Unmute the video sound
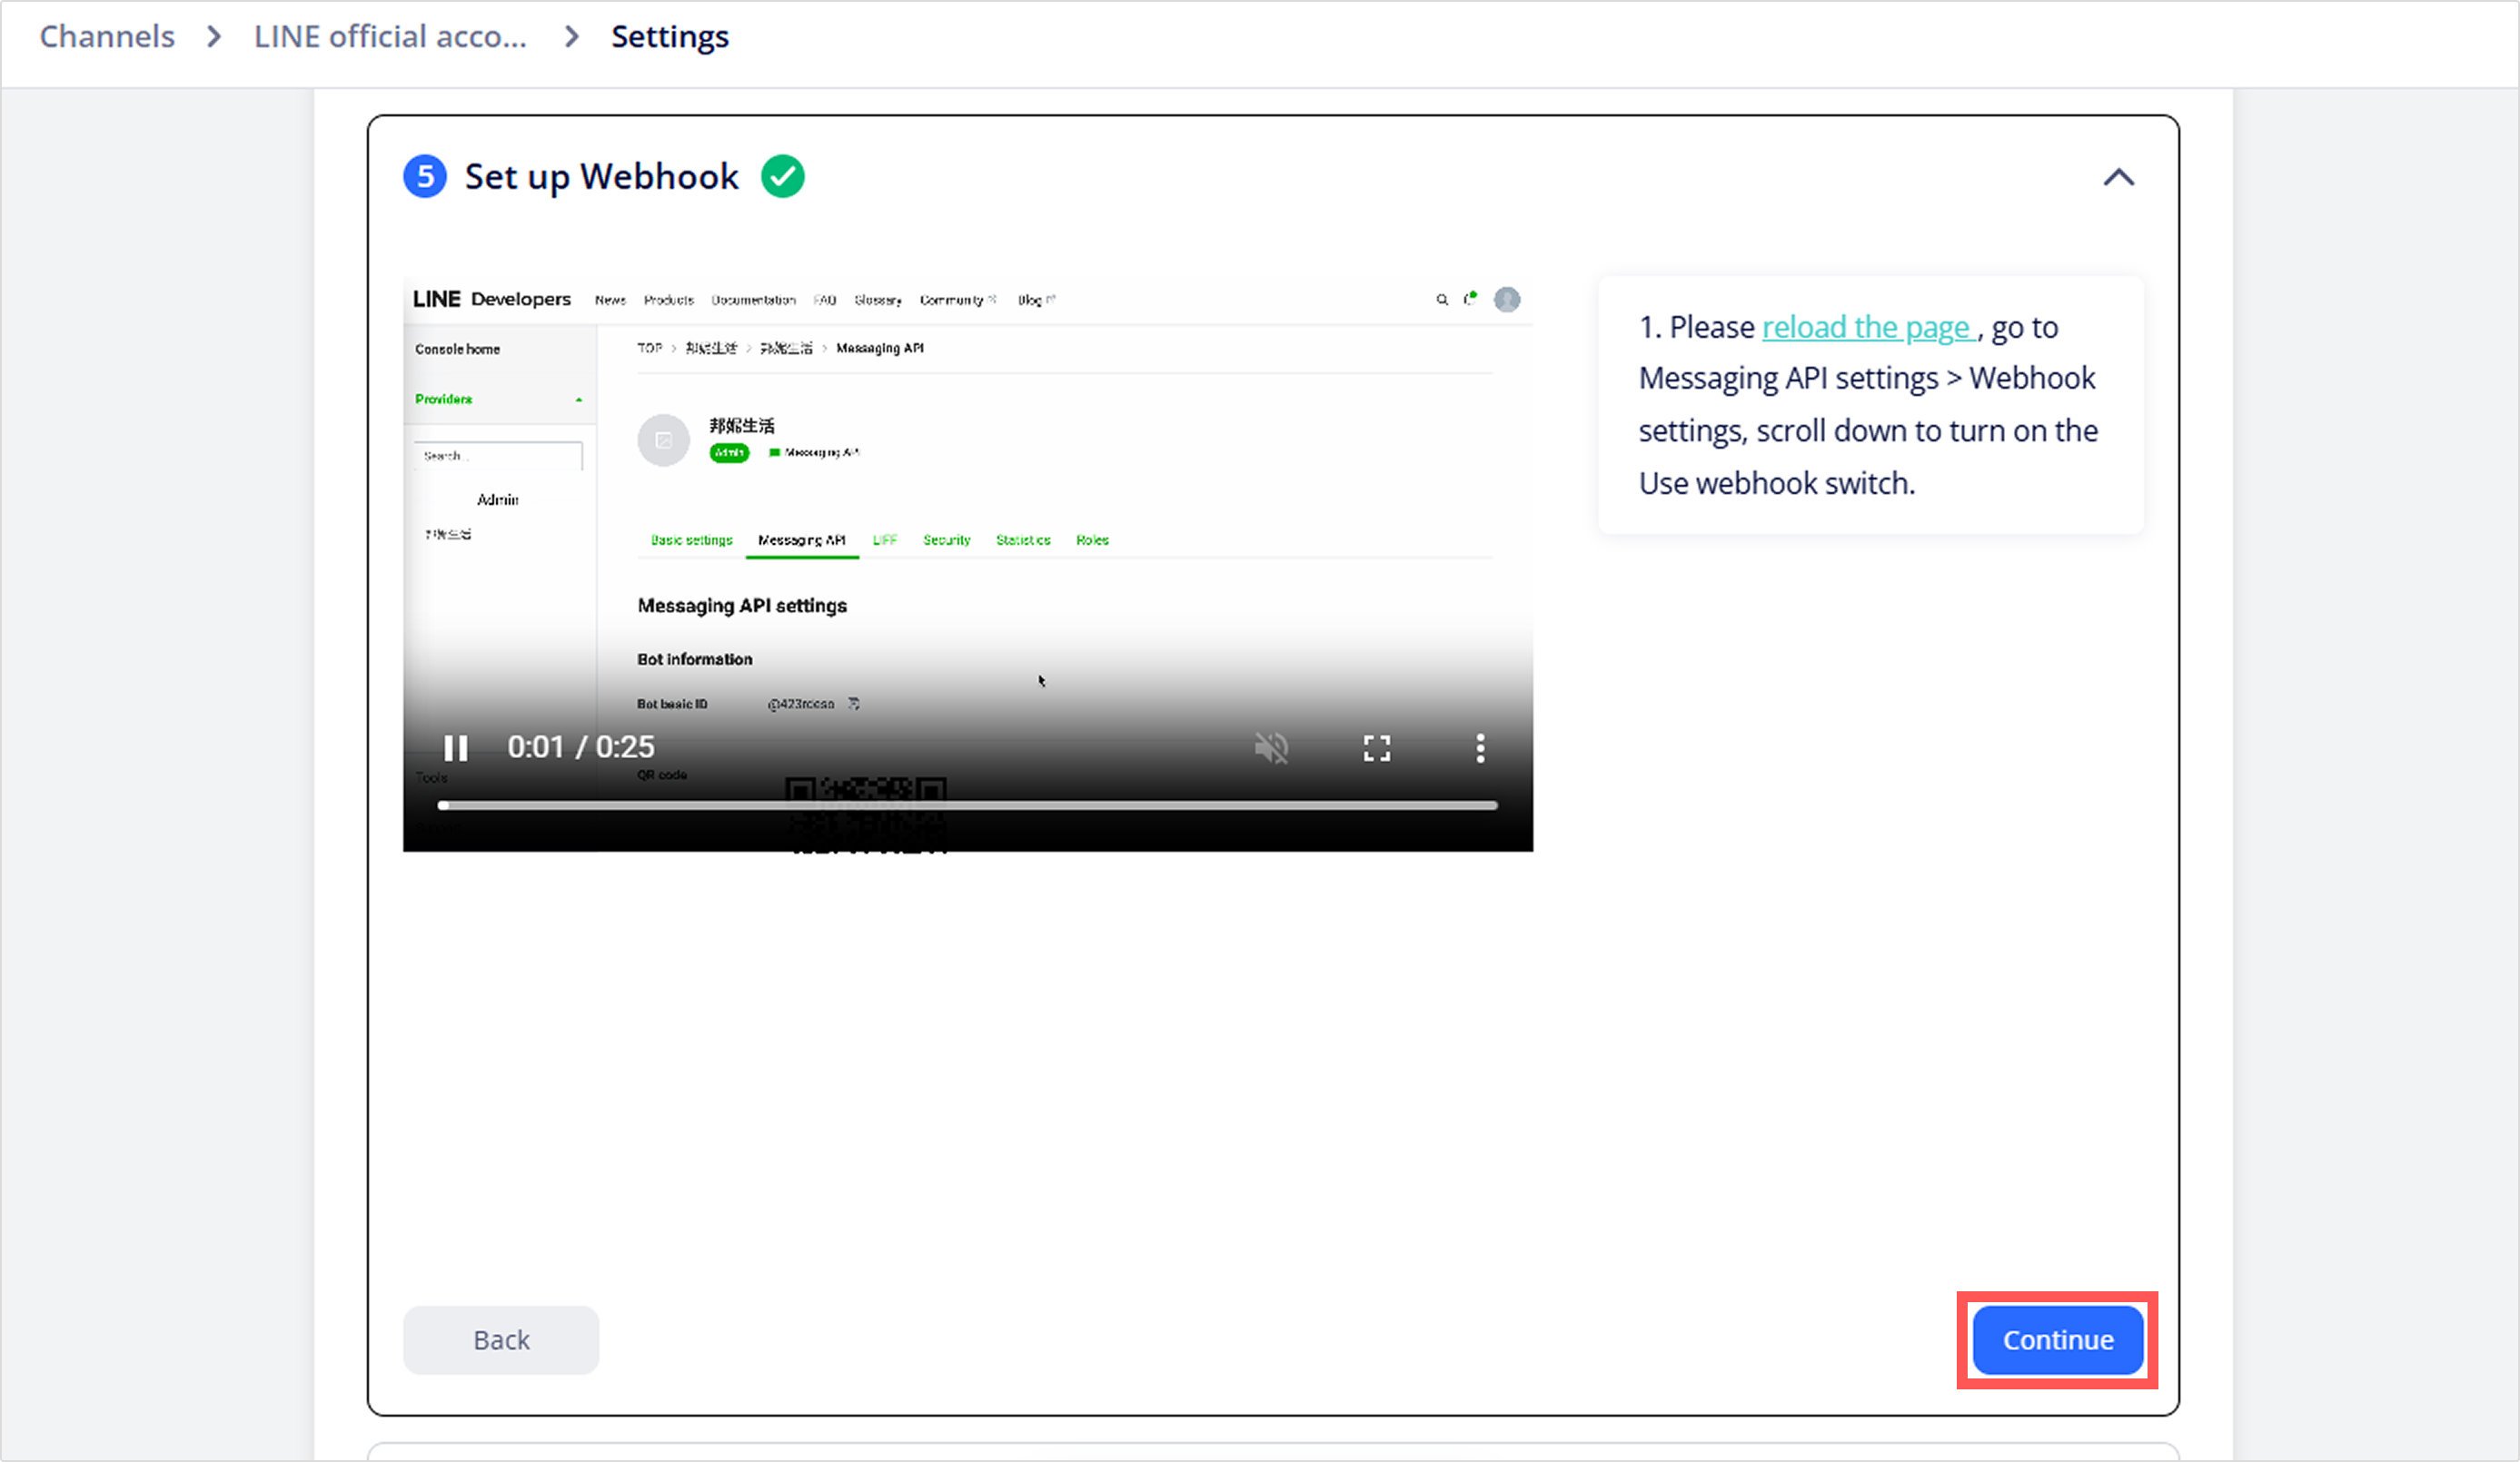Viewport: 2520px width, 1462px height. 1271,747
